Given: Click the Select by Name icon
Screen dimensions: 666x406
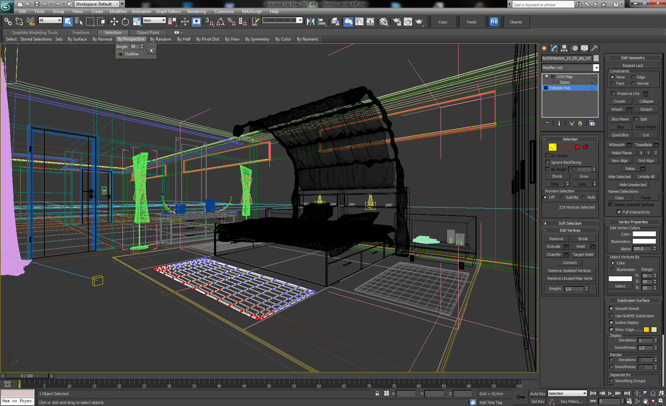Looking at the screenshot, I should (78, 22).
